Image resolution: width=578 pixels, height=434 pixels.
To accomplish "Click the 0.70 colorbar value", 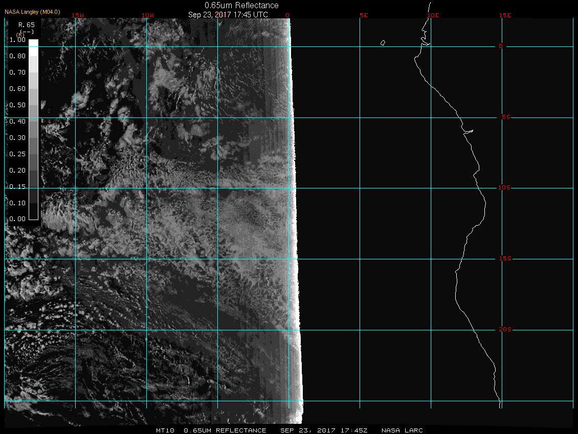I will pos(17,73).
